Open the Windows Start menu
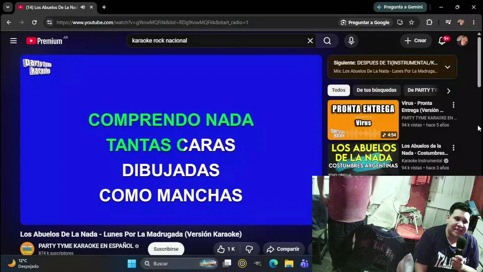The height and width of the screenshot is (272, 483). 132,263
